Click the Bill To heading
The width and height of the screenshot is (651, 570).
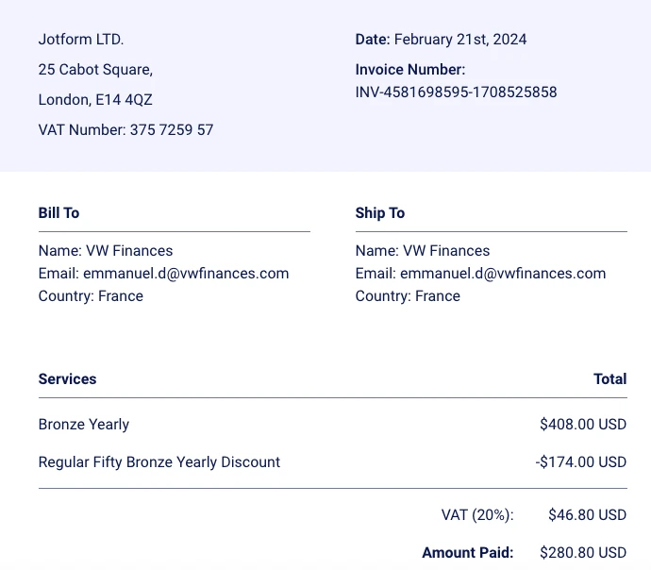[58, 213]
